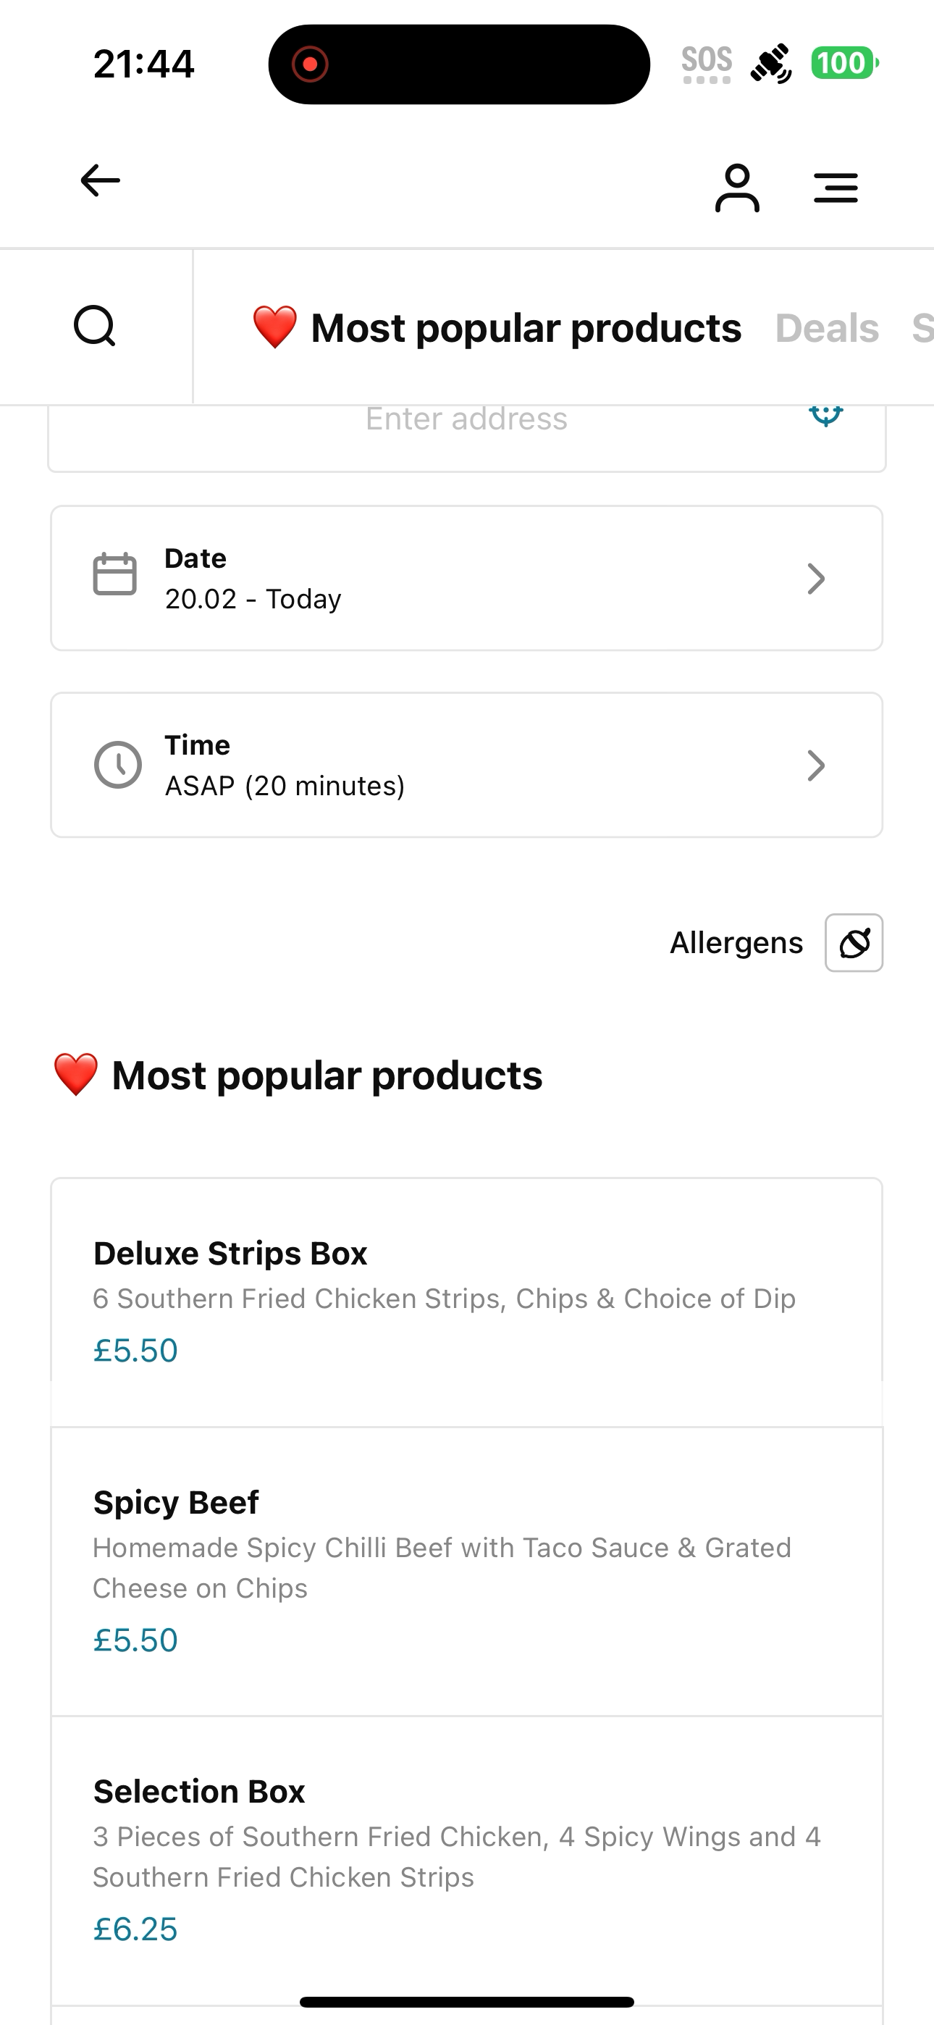Switch to the Deals tab
934x2025 pixels.
(x=827, y=328)
